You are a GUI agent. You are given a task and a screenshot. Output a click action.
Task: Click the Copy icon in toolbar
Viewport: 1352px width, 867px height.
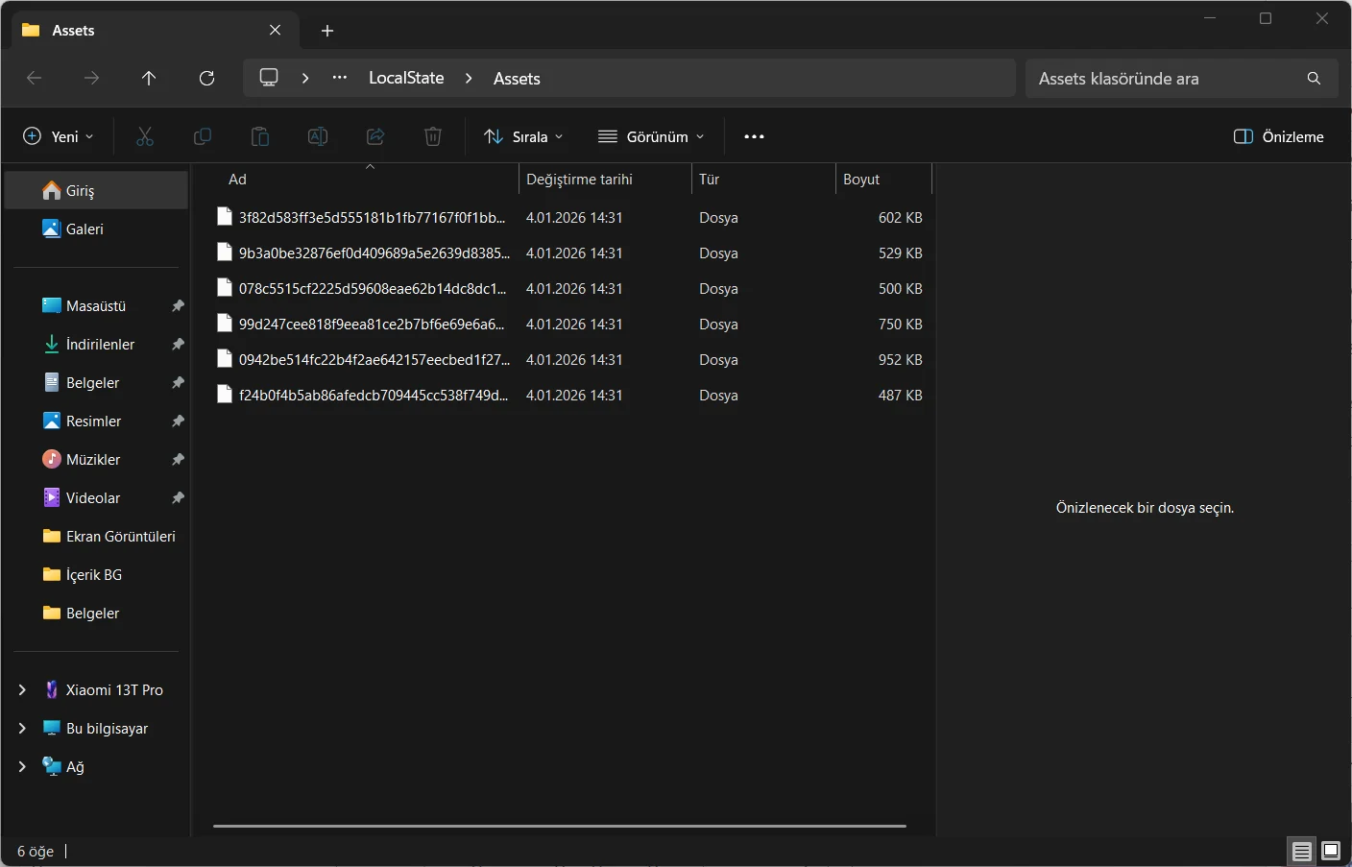pos(203,136)
